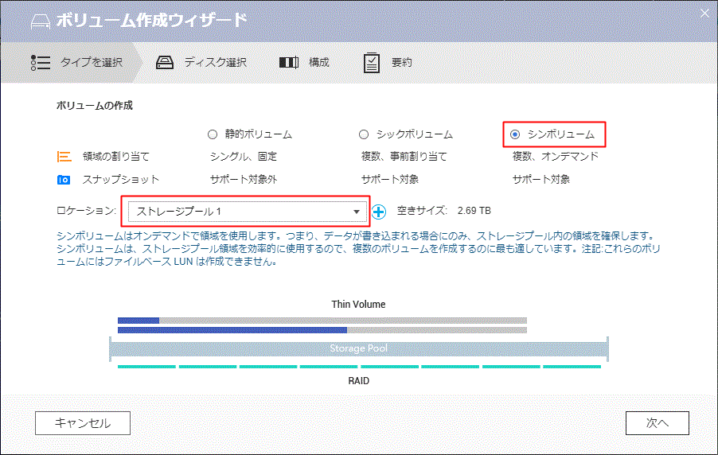Click the 構成 step icon
Screen dimensions: 718x455
289,62
